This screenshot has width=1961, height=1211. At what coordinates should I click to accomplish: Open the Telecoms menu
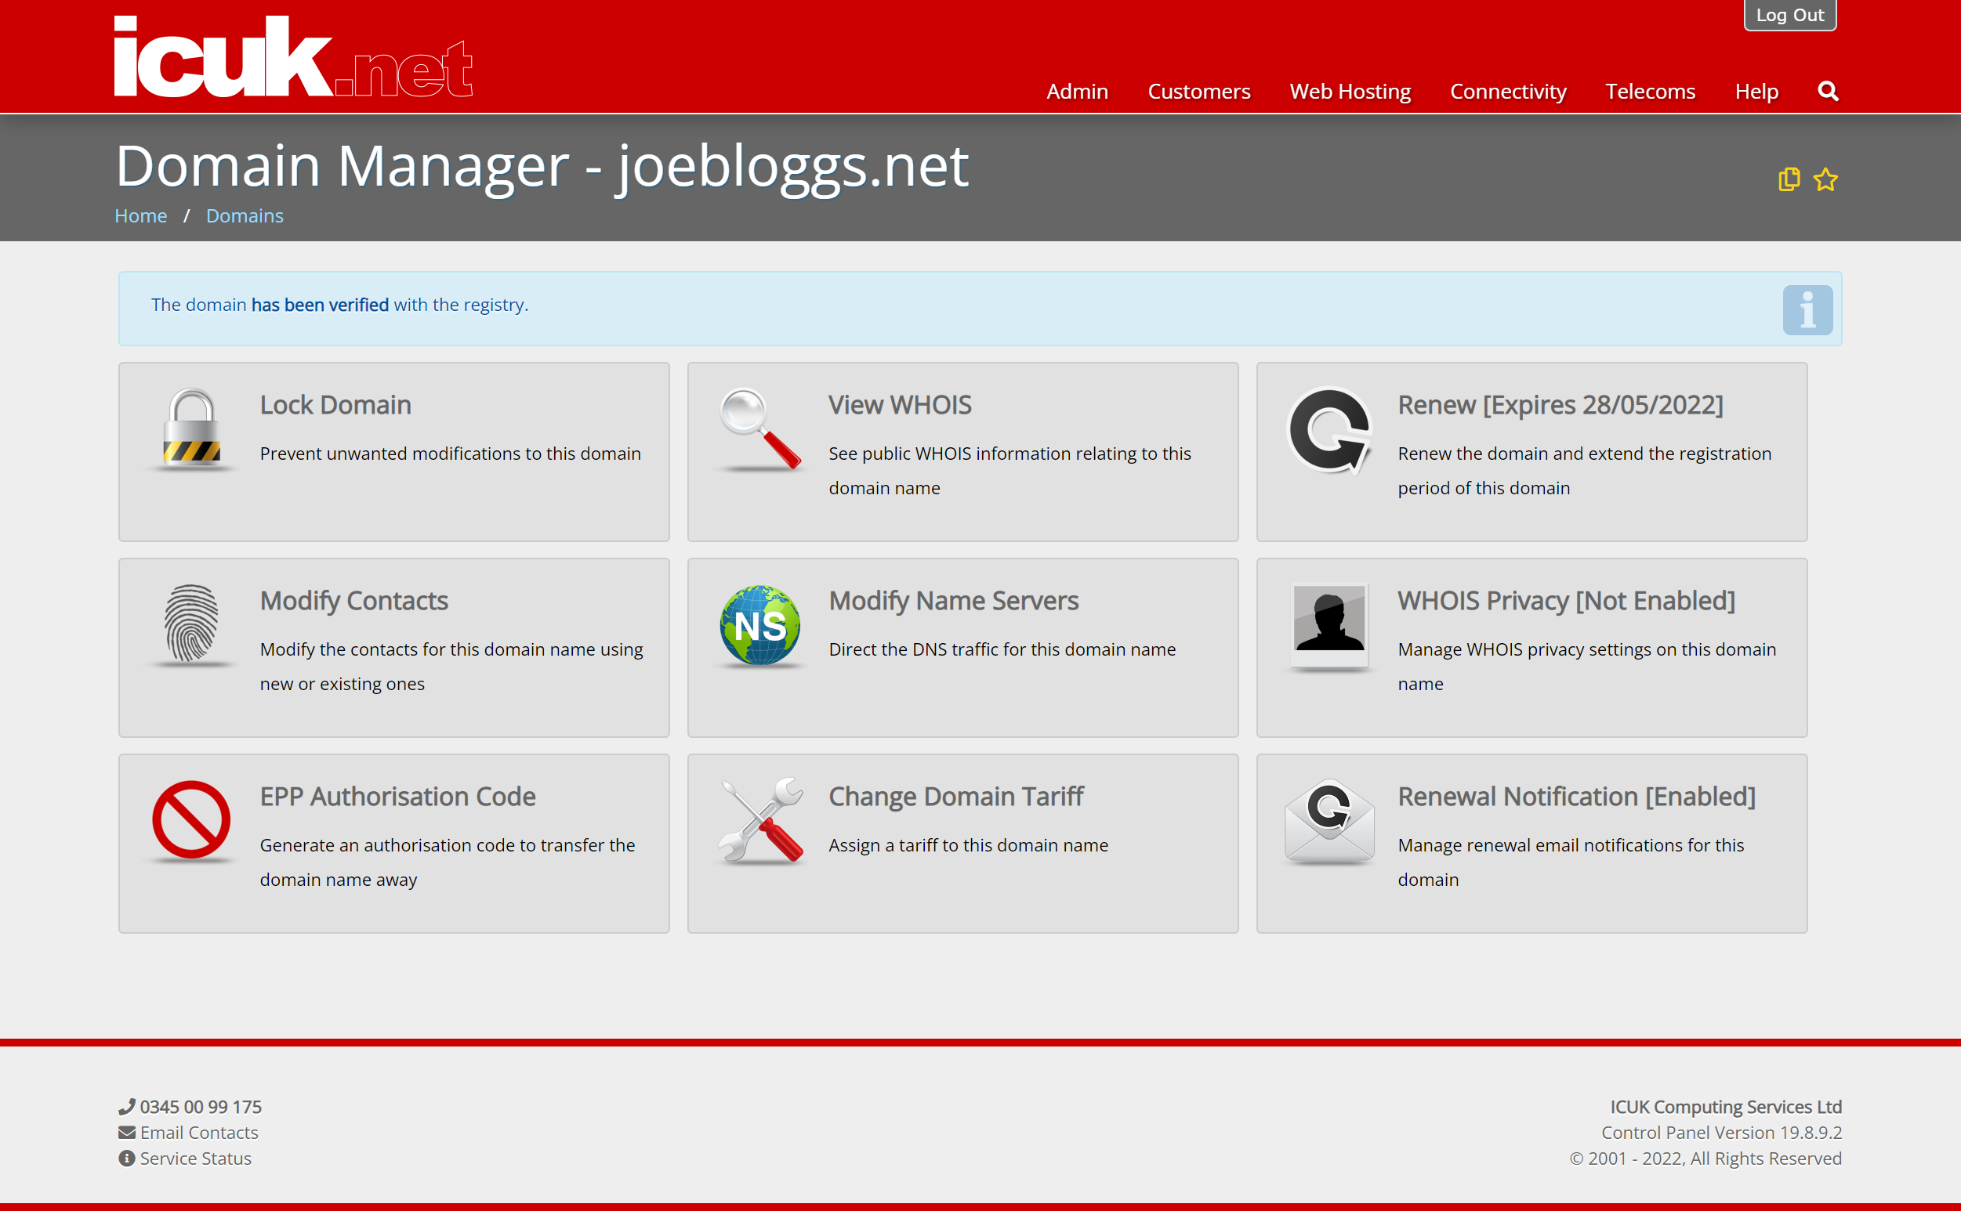pyautogui.click(x=1650, y=92)
